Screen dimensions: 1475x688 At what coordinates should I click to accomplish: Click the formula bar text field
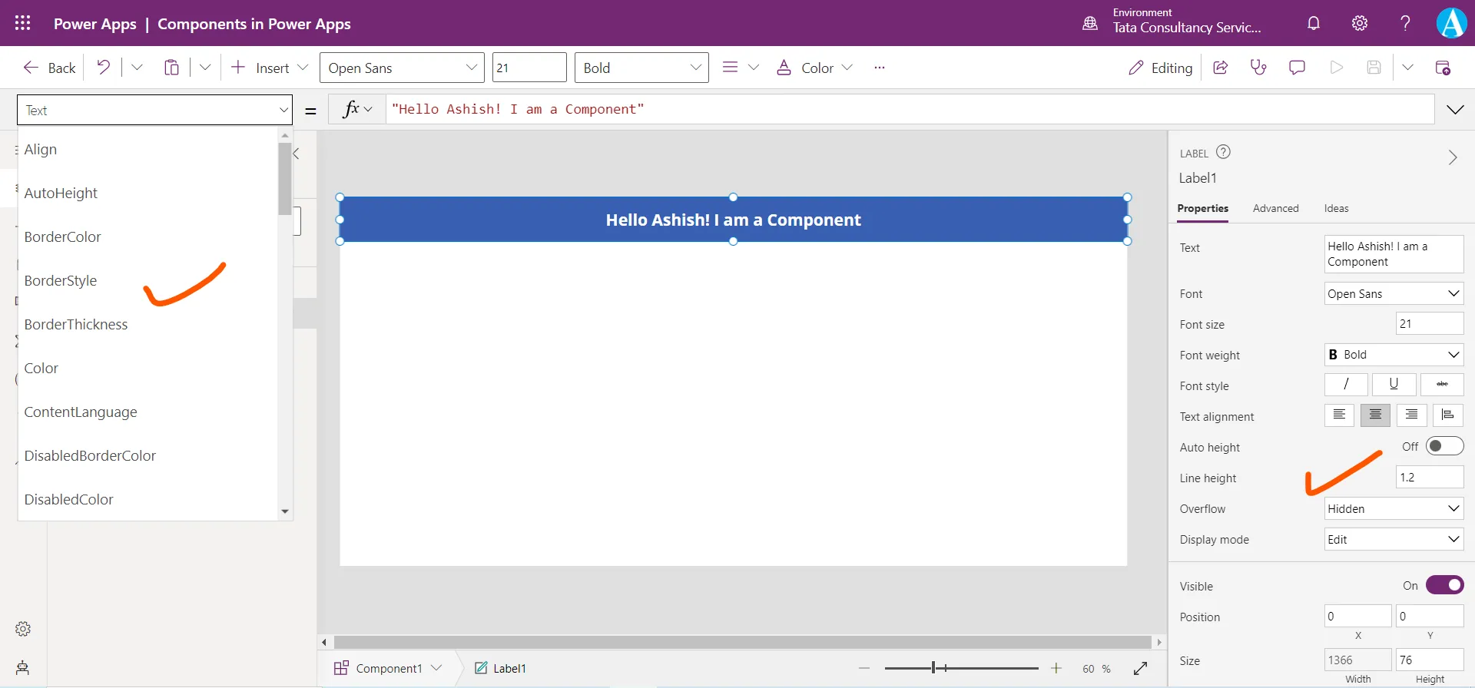910,109
